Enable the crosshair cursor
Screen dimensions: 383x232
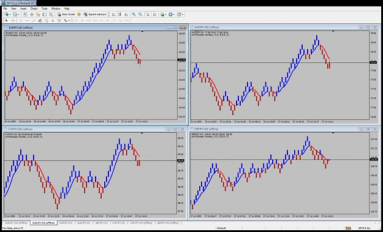13,20
